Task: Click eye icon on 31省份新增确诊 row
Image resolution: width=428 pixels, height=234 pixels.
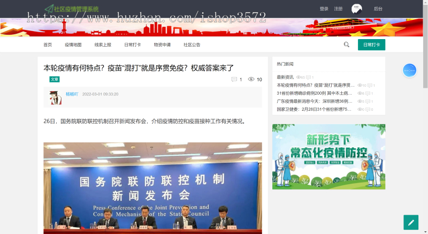Action: pos(360,93)
